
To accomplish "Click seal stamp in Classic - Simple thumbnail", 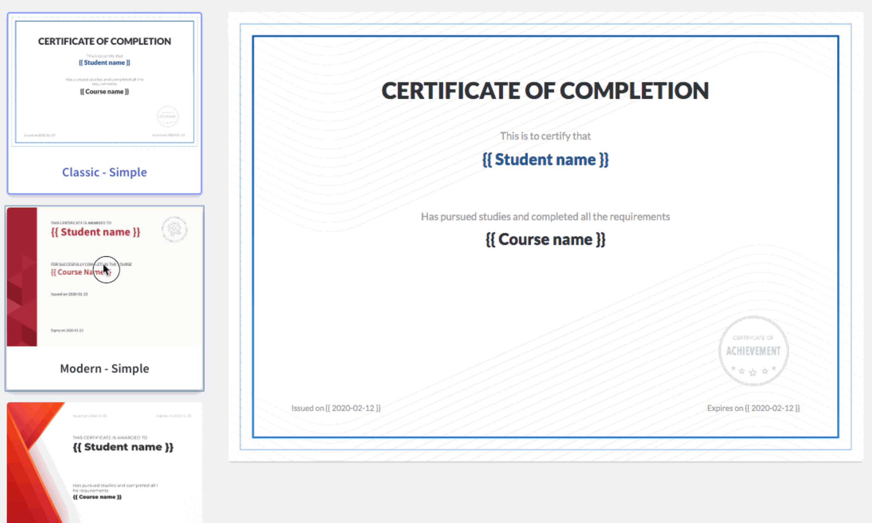I will tap(168, 116).
